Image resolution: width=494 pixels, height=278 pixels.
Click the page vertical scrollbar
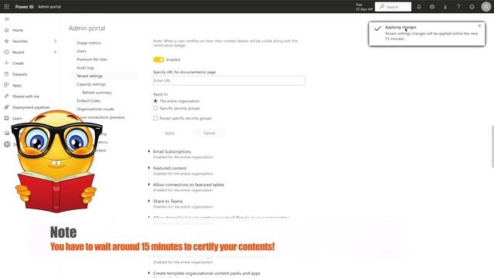(x=492, y=147)
